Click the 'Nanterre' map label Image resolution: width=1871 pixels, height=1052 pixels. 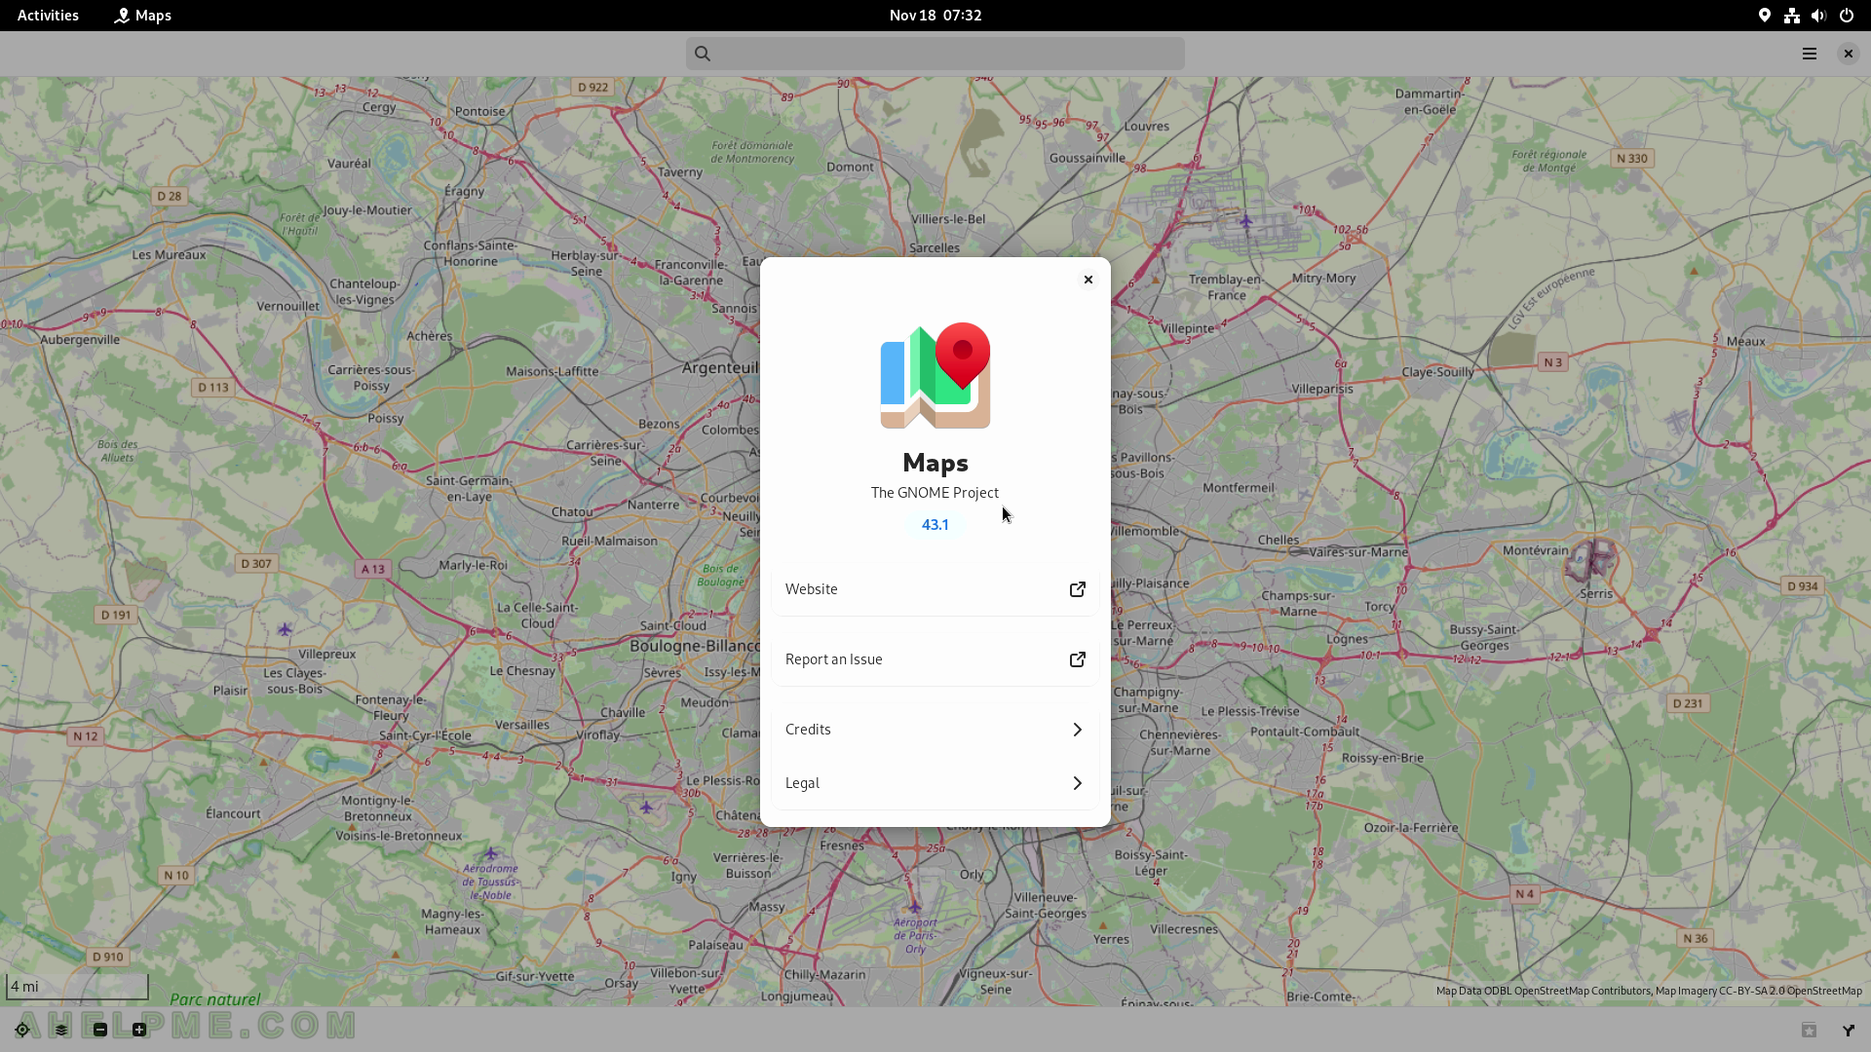coord(653,505)
